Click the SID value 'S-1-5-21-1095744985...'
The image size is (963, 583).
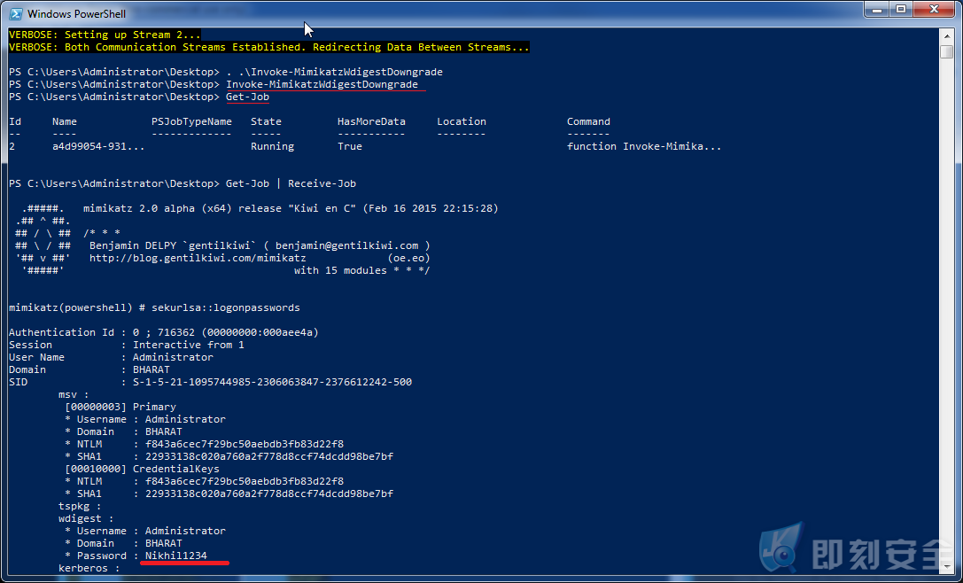(272, 382)
